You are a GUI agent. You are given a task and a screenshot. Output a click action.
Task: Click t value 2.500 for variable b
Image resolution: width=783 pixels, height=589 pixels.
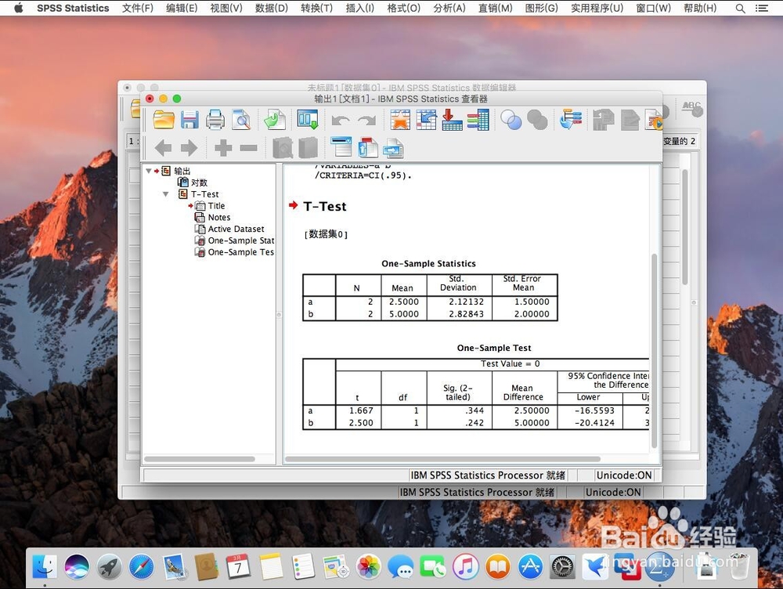click(x=361, y=423)
